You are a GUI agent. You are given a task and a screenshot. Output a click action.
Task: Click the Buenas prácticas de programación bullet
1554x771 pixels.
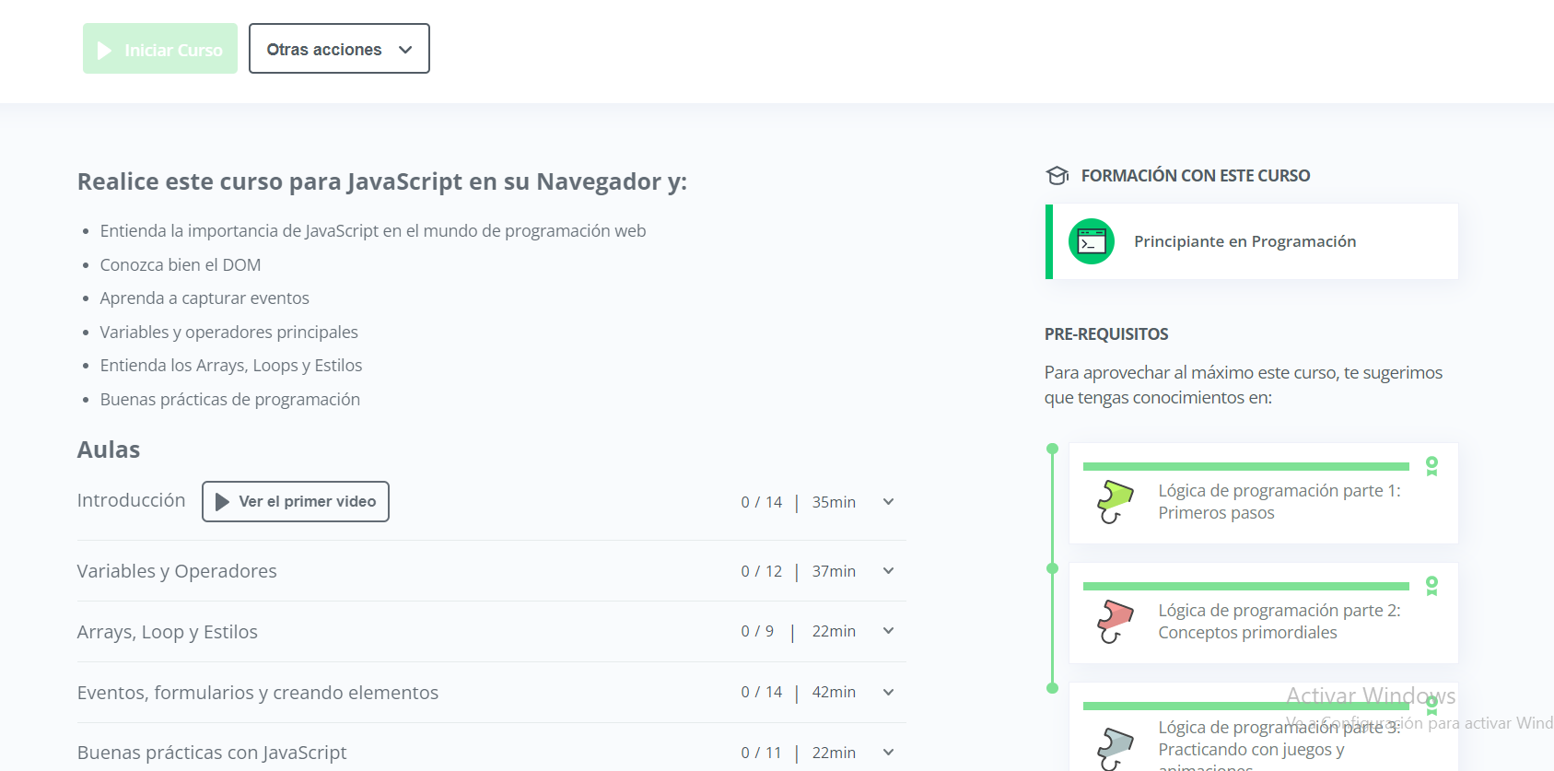230,399
